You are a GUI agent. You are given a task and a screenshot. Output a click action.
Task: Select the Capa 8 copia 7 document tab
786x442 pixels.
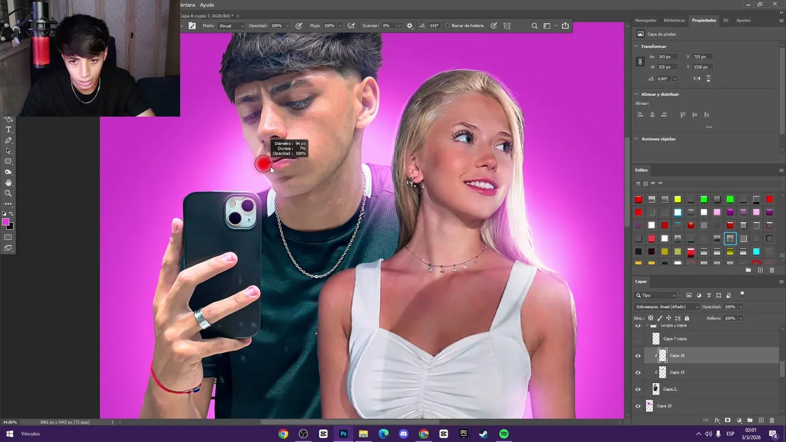[207, 15]
